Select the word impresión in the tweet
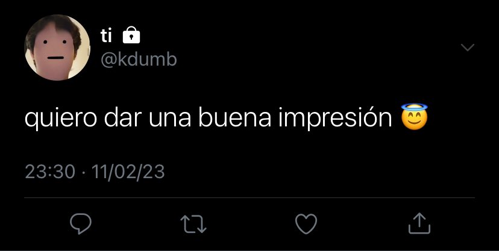The width and height of the screenshot is (499, 251). point(335,118)
